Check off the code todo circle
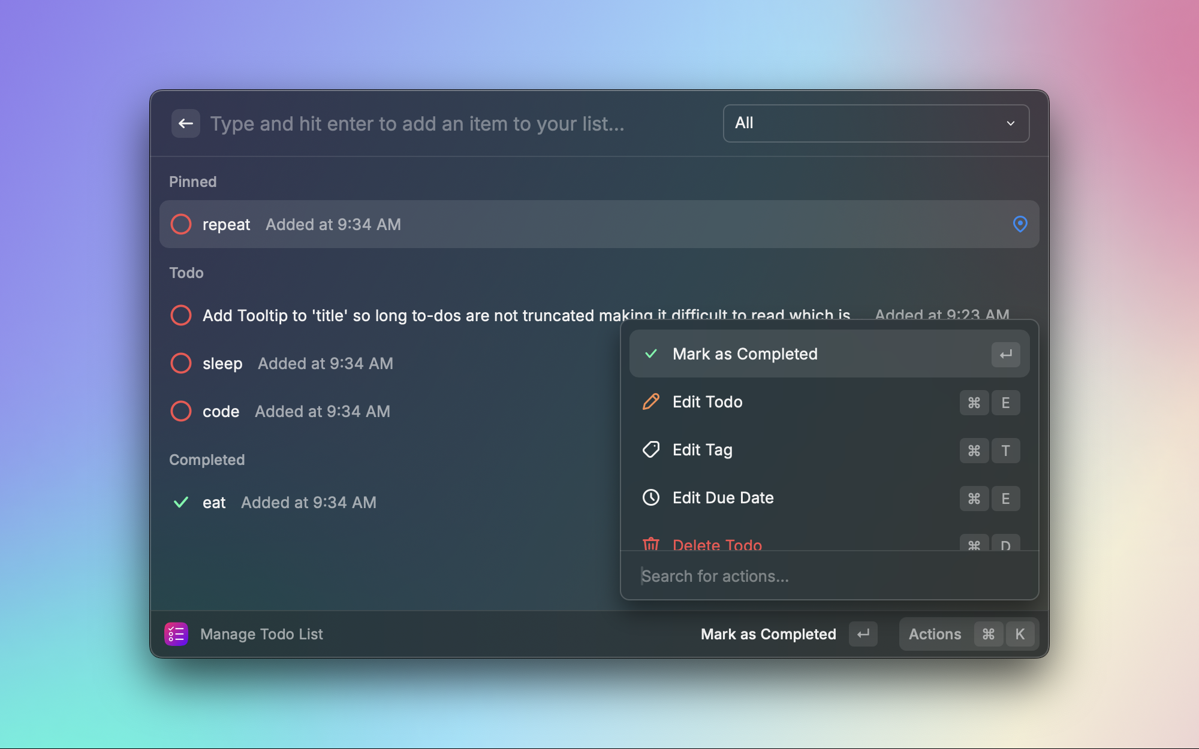This screenshot has height=749, width=1199. 181,411
